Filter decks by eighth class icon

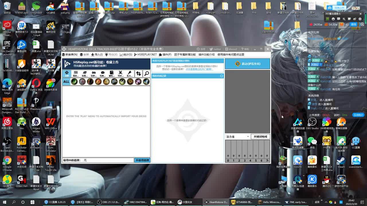click(130, 82)
